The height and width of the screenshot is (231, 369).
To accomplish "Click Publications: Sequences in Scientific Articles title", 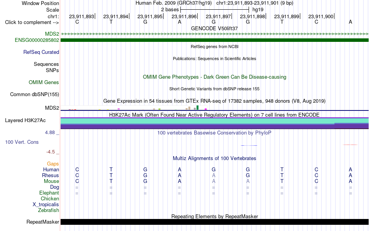I will pyautogui.click(x=214, y=59).
